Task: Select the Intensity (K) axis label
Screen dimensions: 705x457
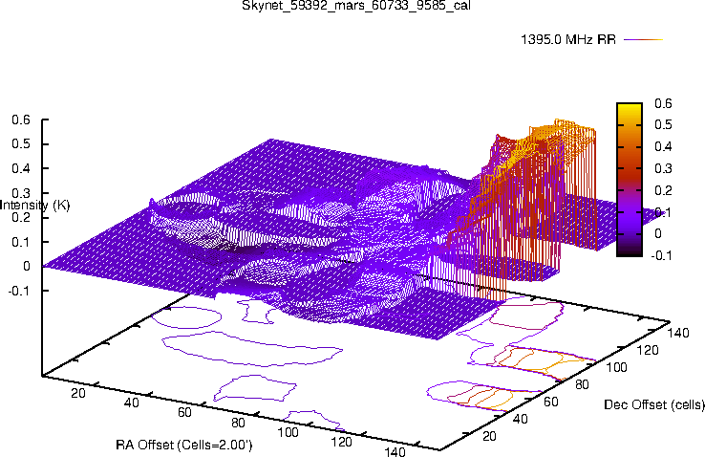Action: pos(34,206)
